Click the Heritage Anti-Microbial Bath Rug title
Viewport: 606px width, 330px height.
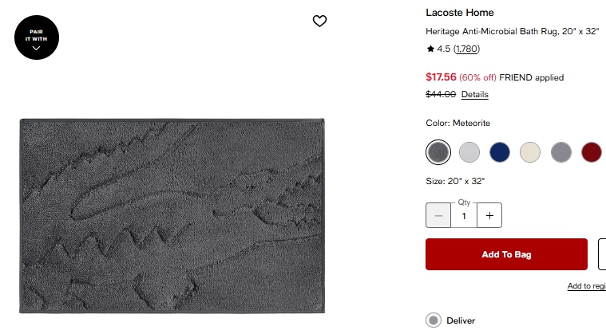tap(512, 33)
